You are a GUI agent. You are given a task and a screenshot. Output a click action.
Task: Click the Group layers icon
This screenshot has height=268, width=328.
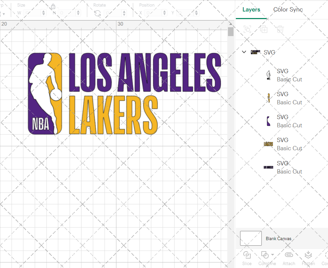[247, 29]
